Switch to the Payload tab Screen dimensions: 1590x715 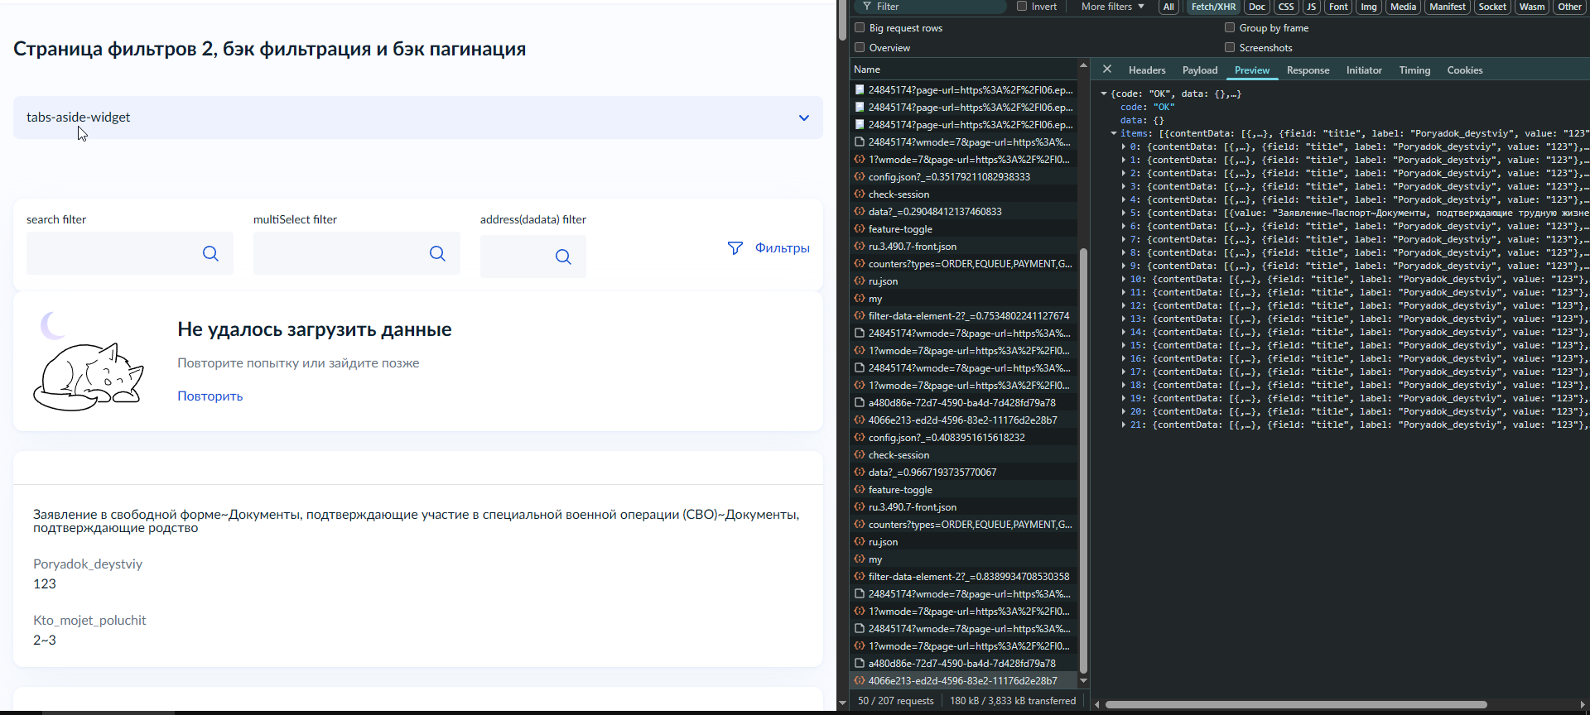pos(1199,70)
